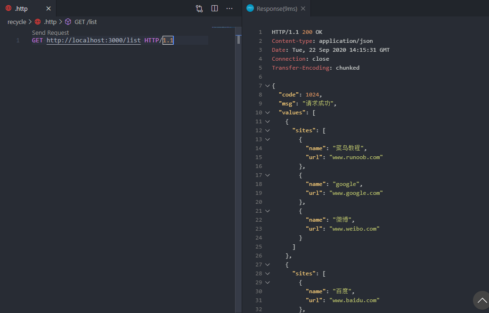
Task: Select the .http editor tab
Action: [28, 8]
